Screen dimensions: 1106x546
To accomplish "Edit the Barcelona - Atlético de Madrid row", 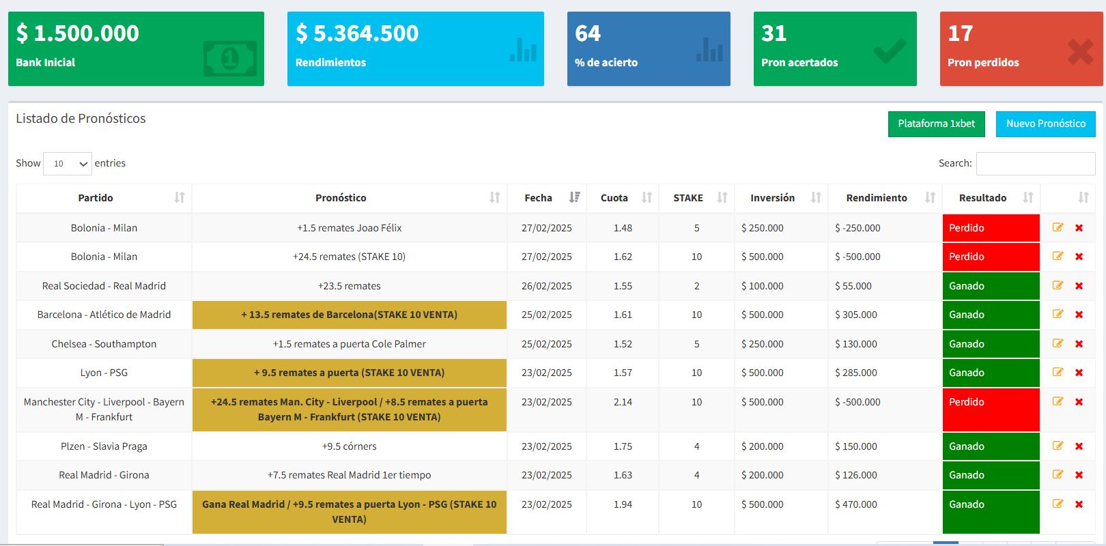I will 1058,315.
